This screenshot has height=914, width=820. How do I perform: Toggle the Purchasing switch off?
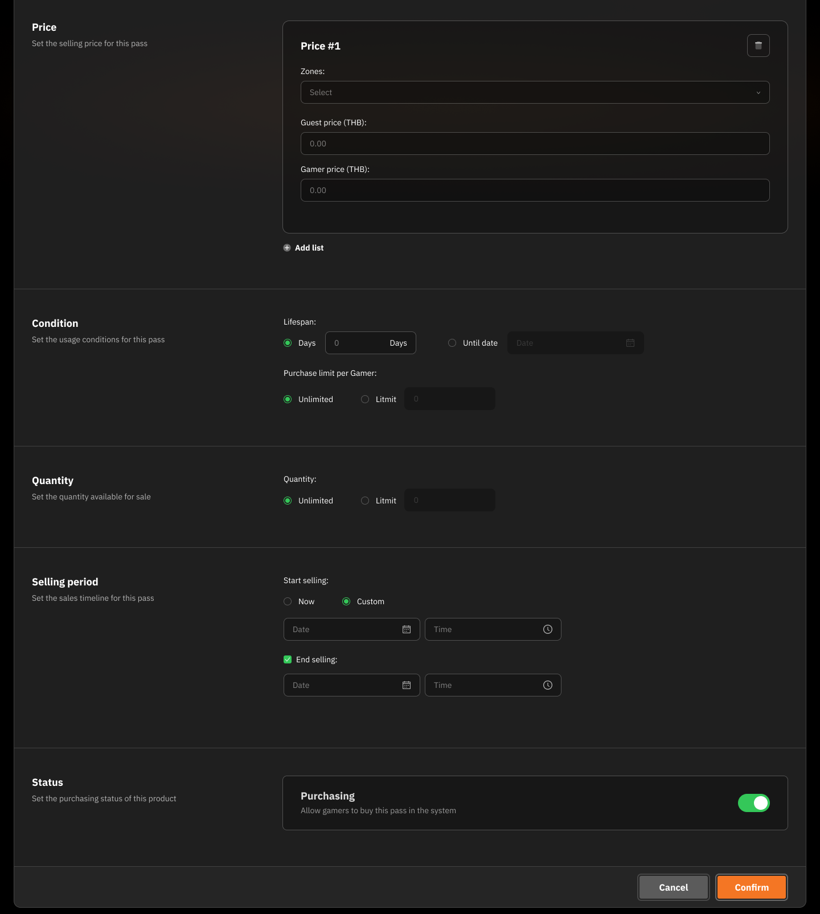point(754,803)
